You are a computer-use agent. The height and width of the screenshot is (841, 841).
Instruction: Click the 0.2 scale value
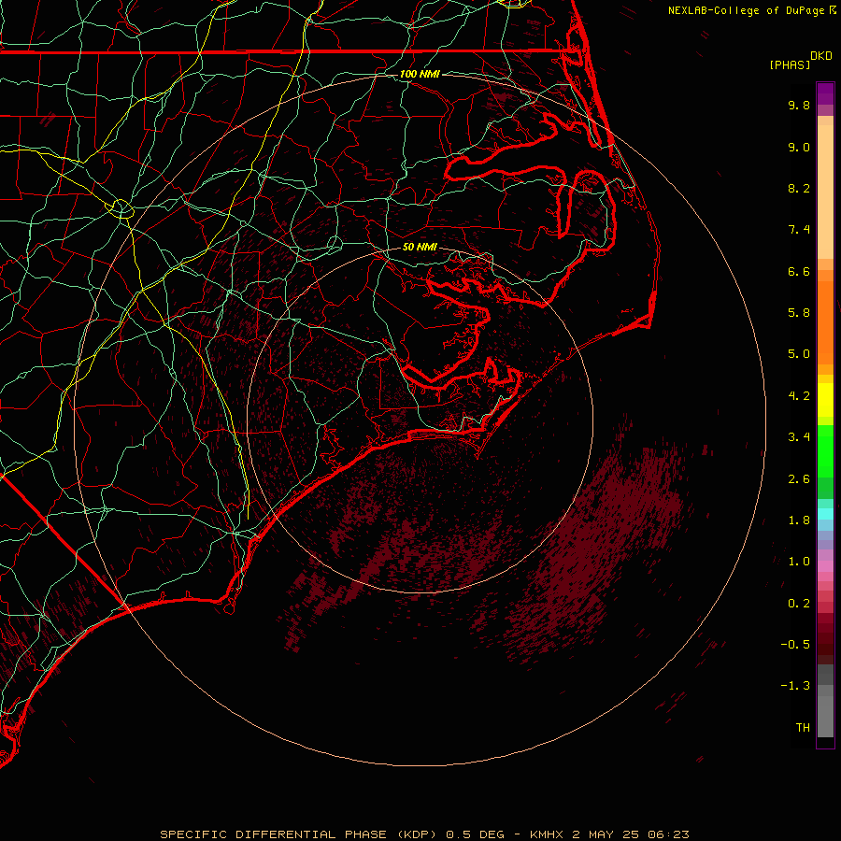[799, 604]
